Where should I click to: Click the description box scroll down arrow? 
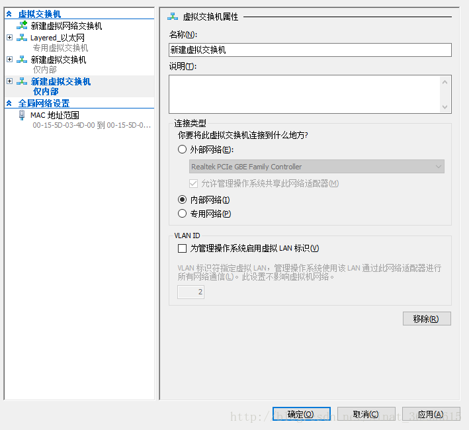445,107
